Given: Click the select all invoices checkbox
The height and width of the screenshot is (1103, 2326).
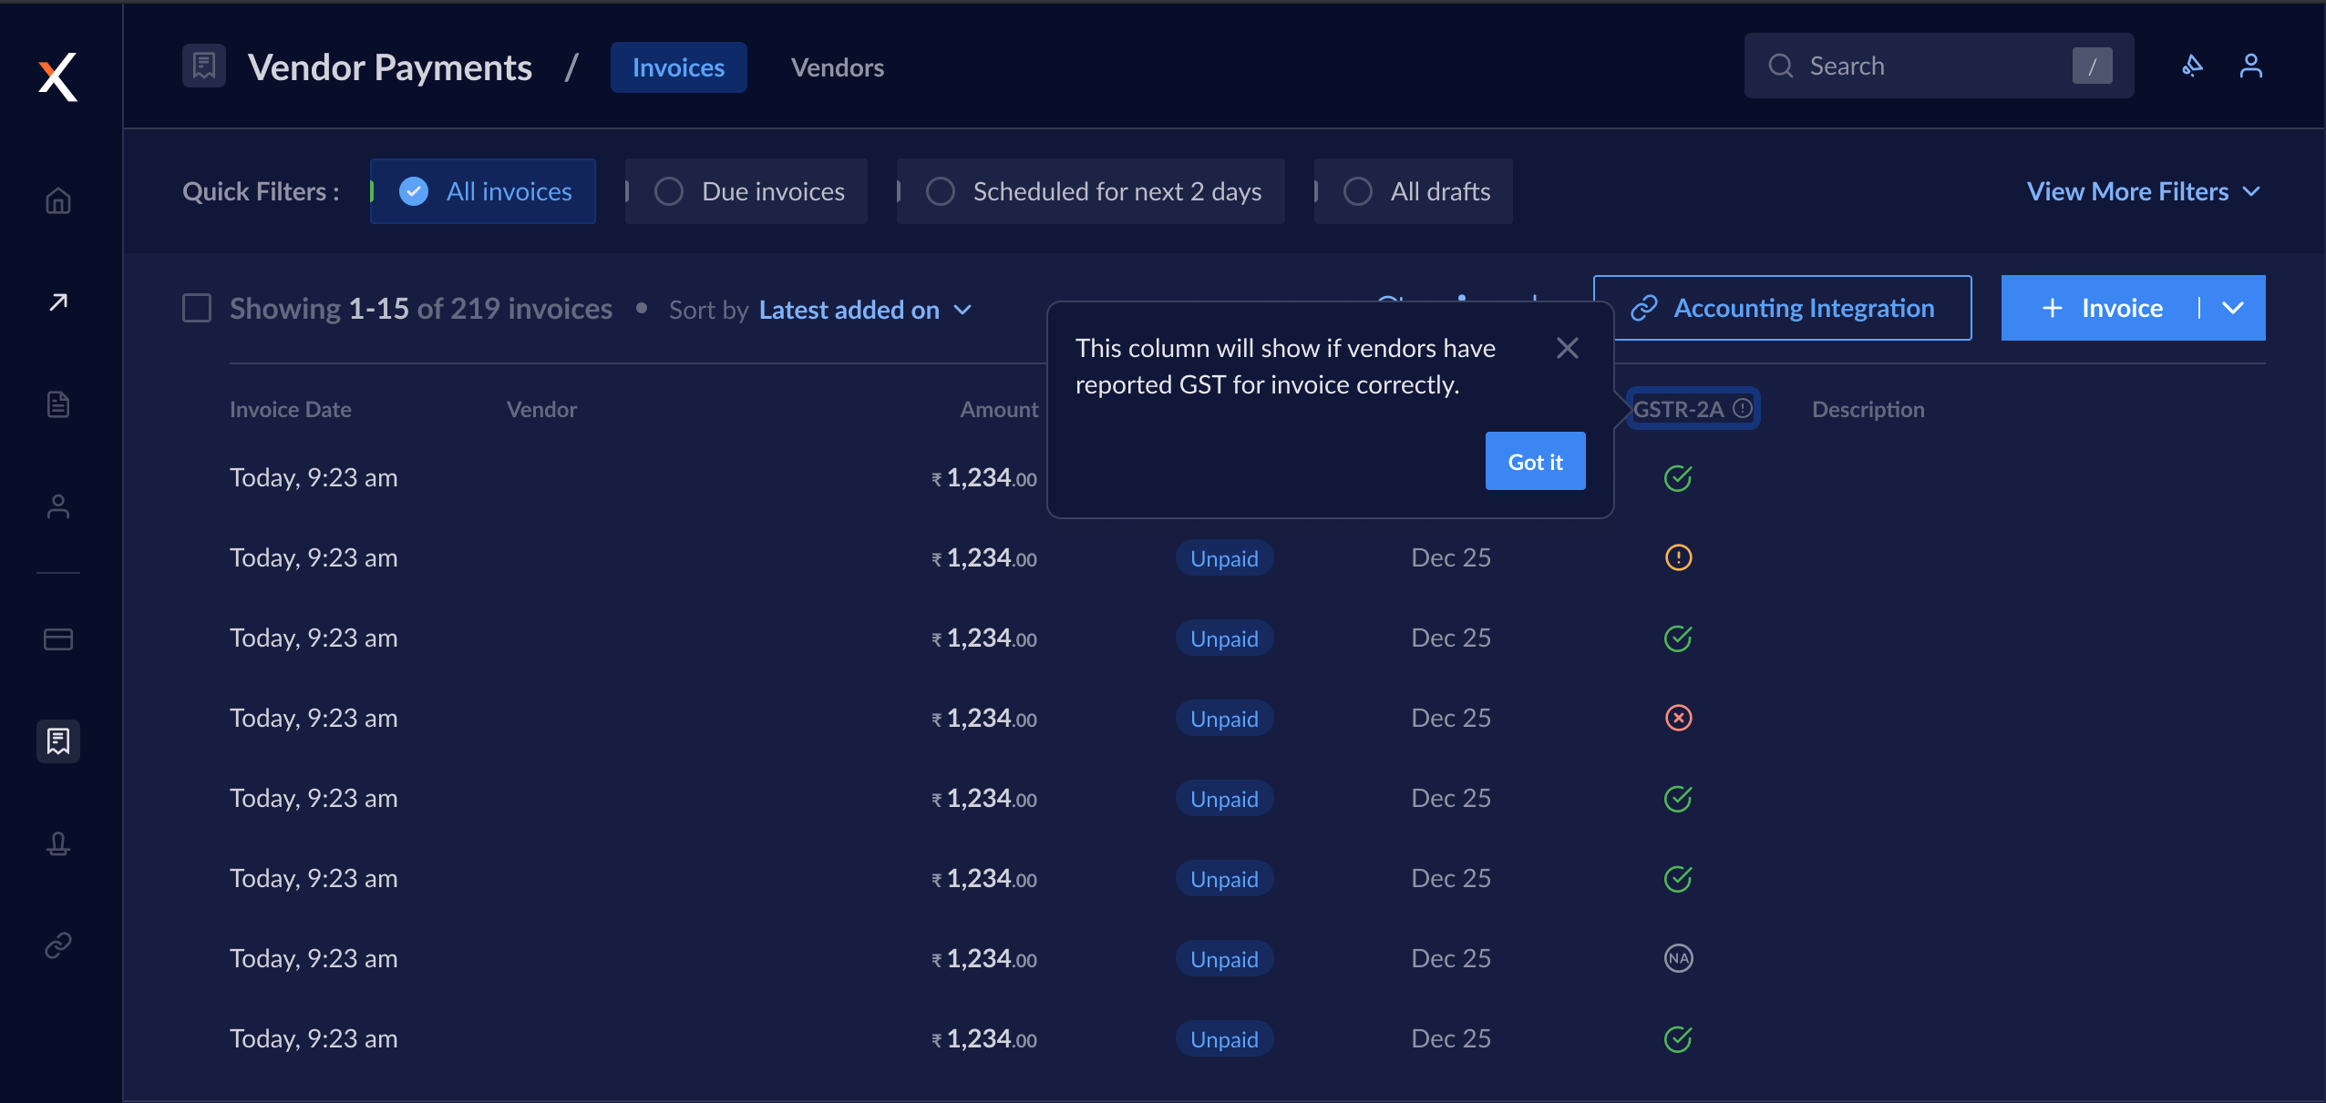Looking at the screenshot, I should tap(196, 309).
